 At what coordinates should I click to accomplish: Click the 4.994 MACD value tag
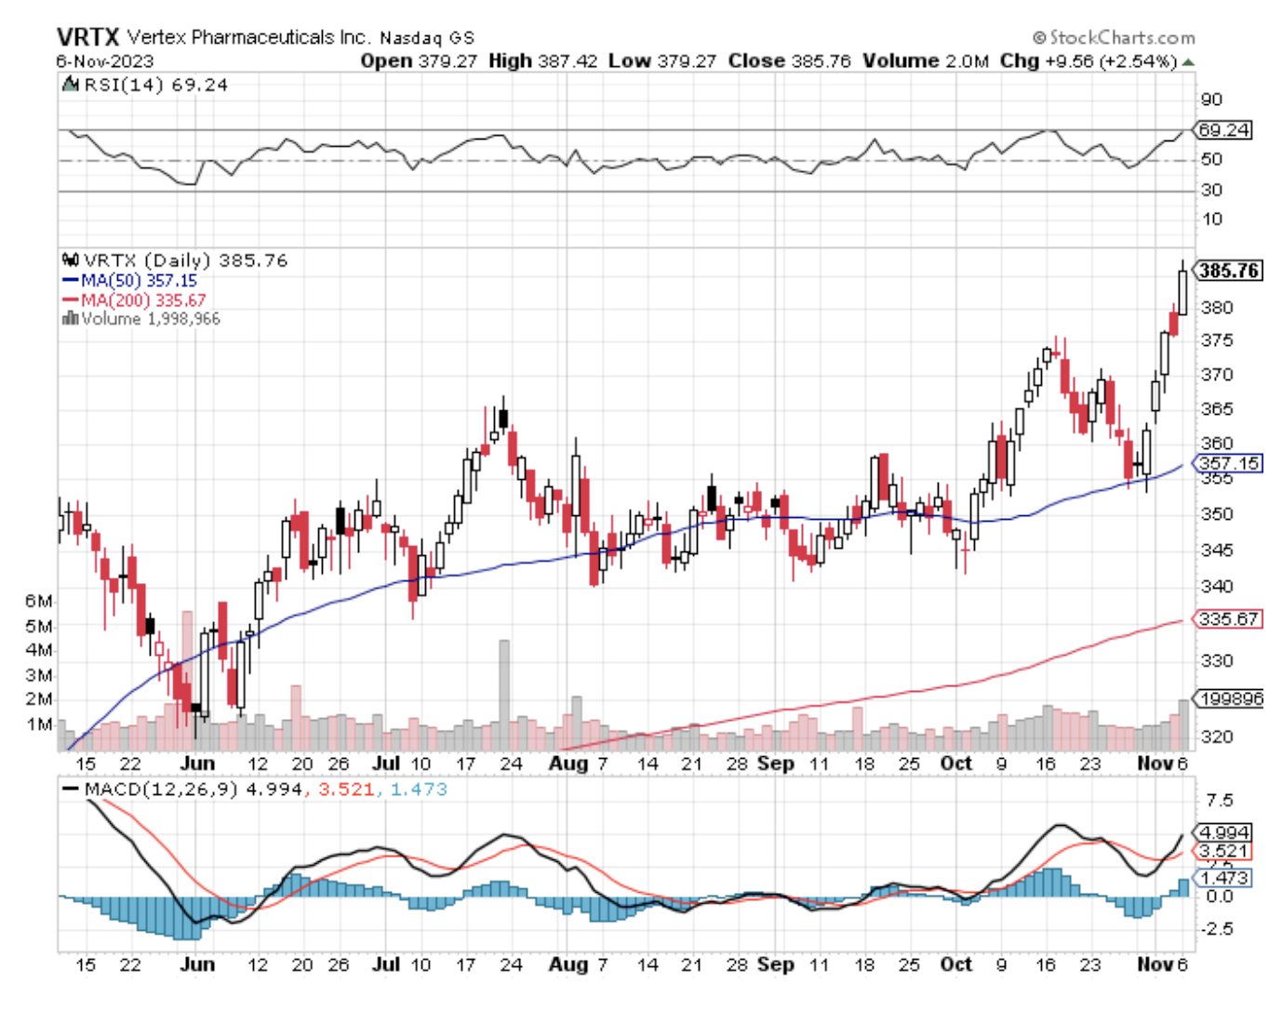click(1224, 832)
